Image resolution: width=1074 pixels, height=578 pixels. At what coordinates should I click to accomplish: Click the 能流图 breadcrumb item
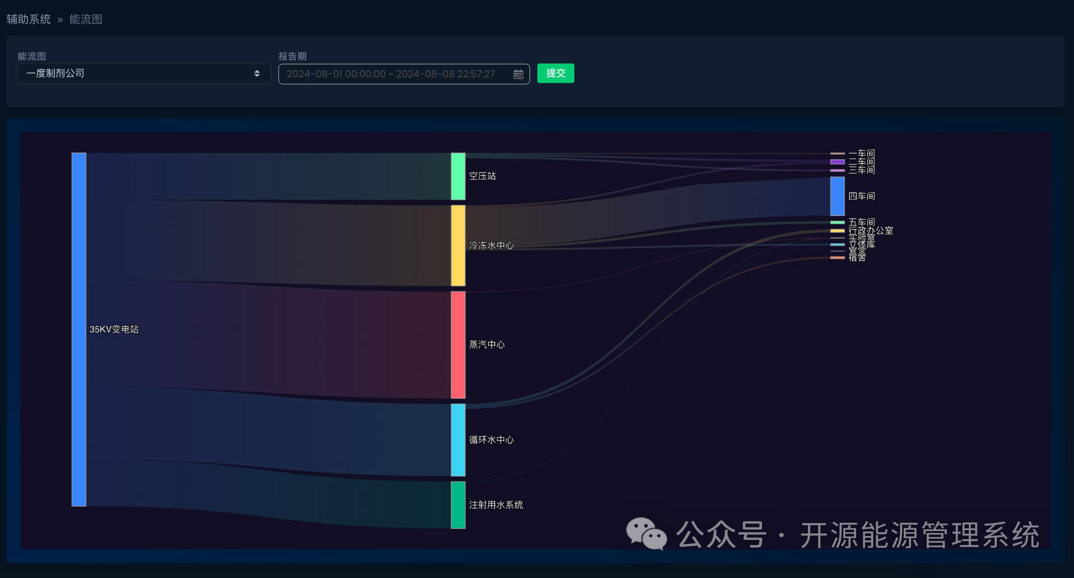(86, 19)
